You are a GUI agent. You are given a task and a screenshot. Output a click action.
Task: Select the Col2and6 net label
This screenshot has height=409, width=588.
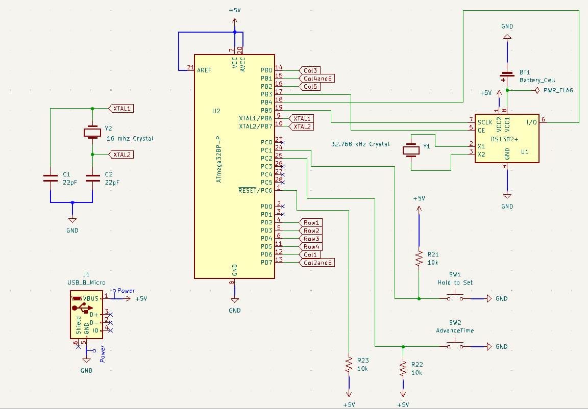(317, 263)
